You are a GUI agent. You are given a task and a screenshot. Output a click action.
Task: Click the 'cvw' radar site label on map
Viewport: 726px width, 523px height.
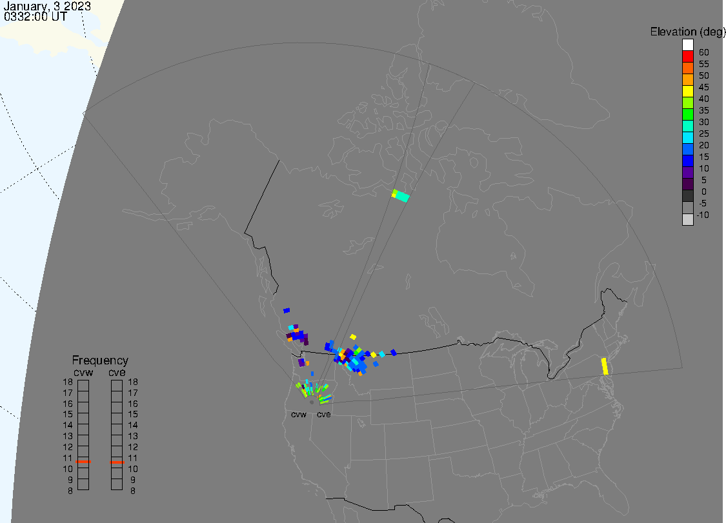click(x=299, y=414)
